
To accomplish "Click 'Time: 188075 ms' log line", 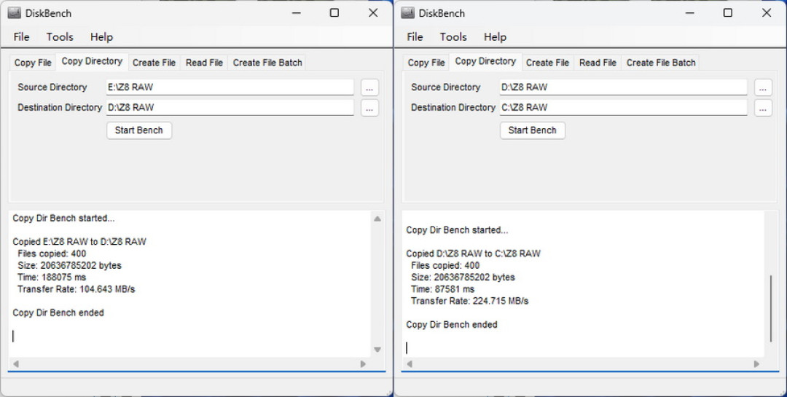I will pyautogui.click(x=52, y=277).
